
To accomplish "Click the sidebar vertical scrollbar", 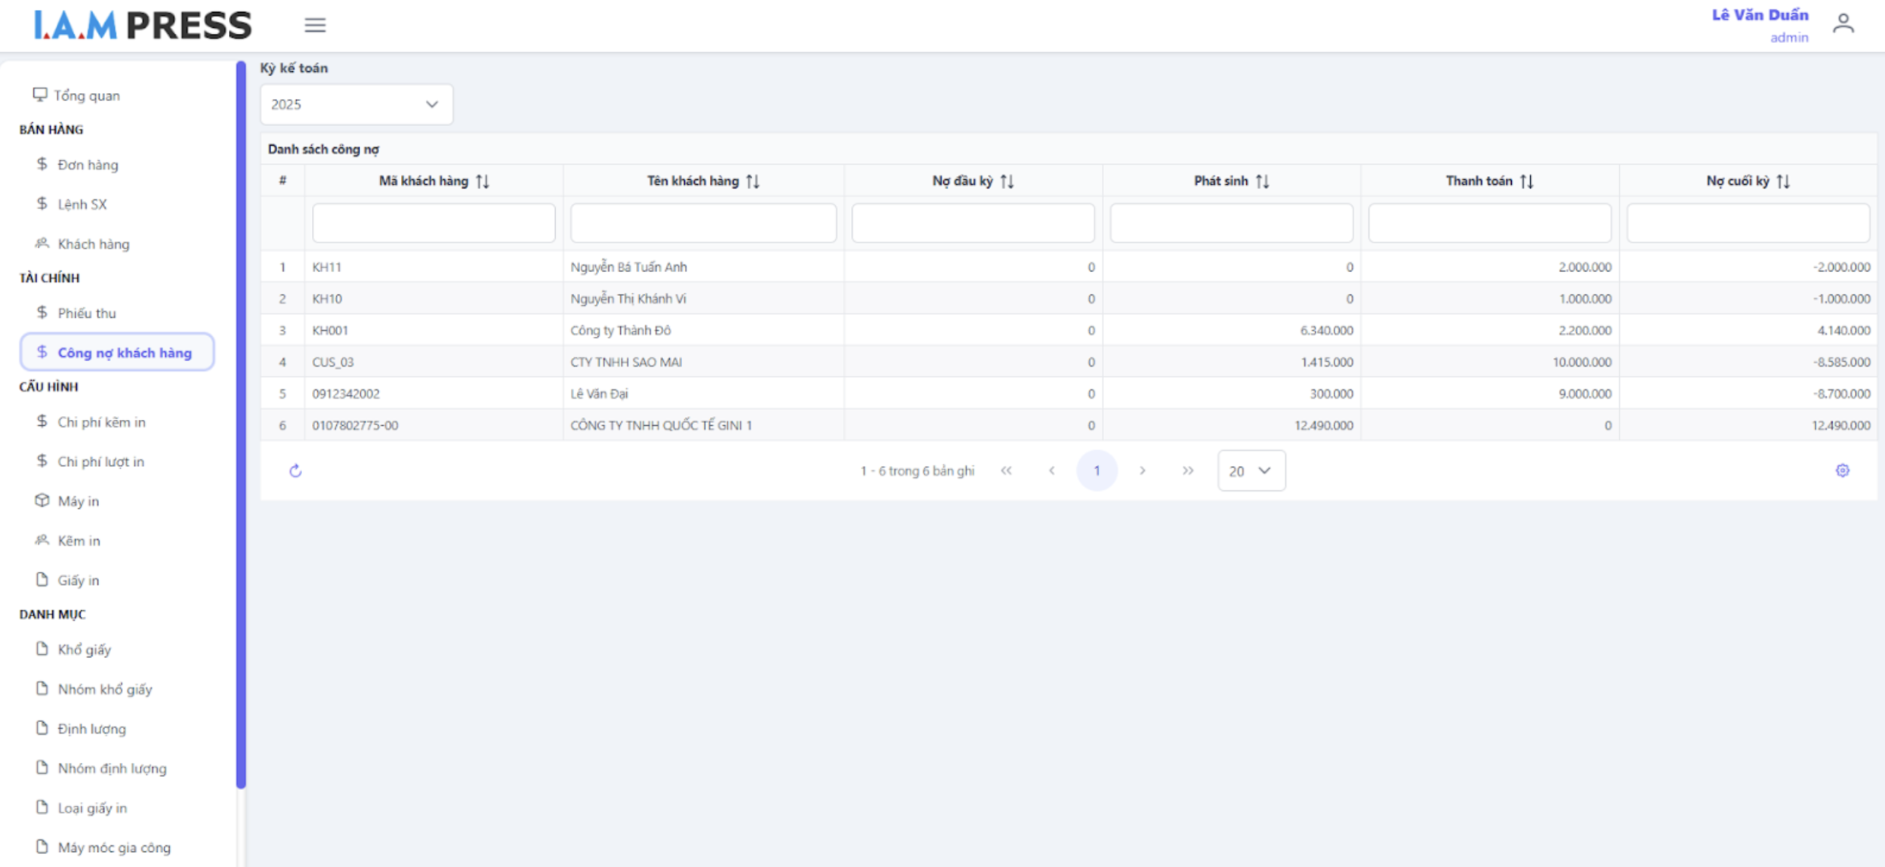I will pos(241,423).
